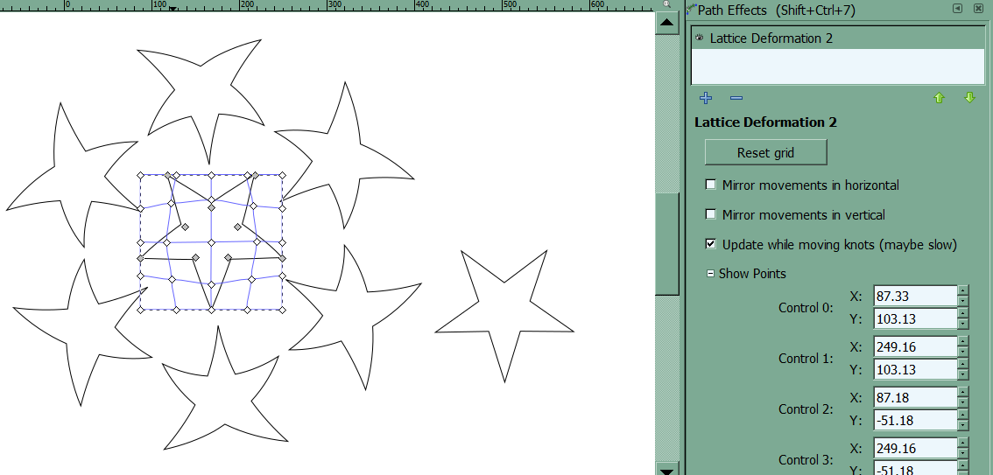This screenshot has height=475, width=993.
Task: Uncheck Update while moving knots
Action: [711, 245]
